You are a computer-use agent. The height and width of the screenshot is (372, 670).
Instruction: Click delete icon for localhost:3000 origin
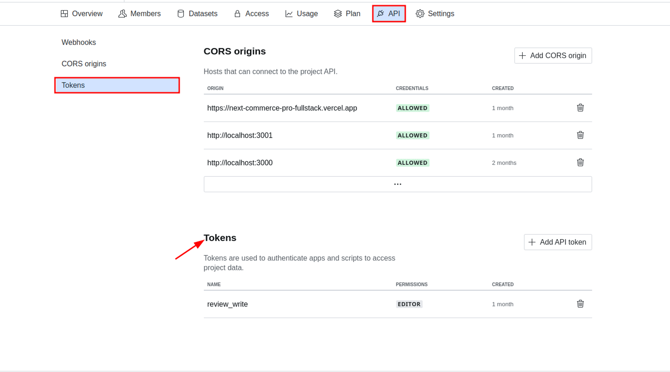pos(579,163)
